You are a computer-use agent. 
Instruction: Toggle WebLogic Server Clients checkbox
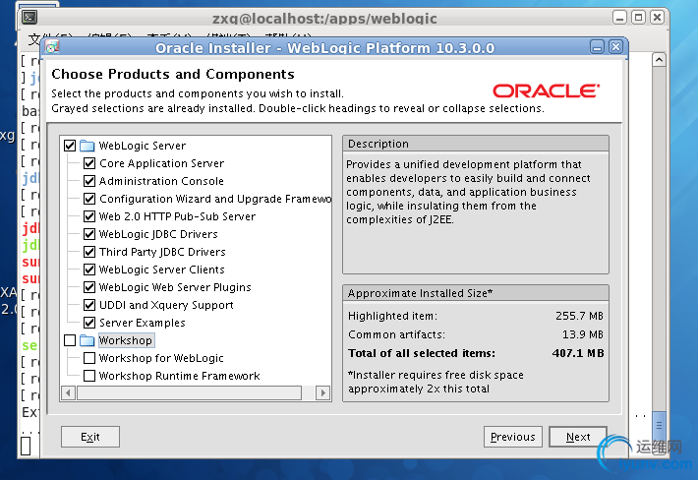pyautogui.click(x=89, y=270)
